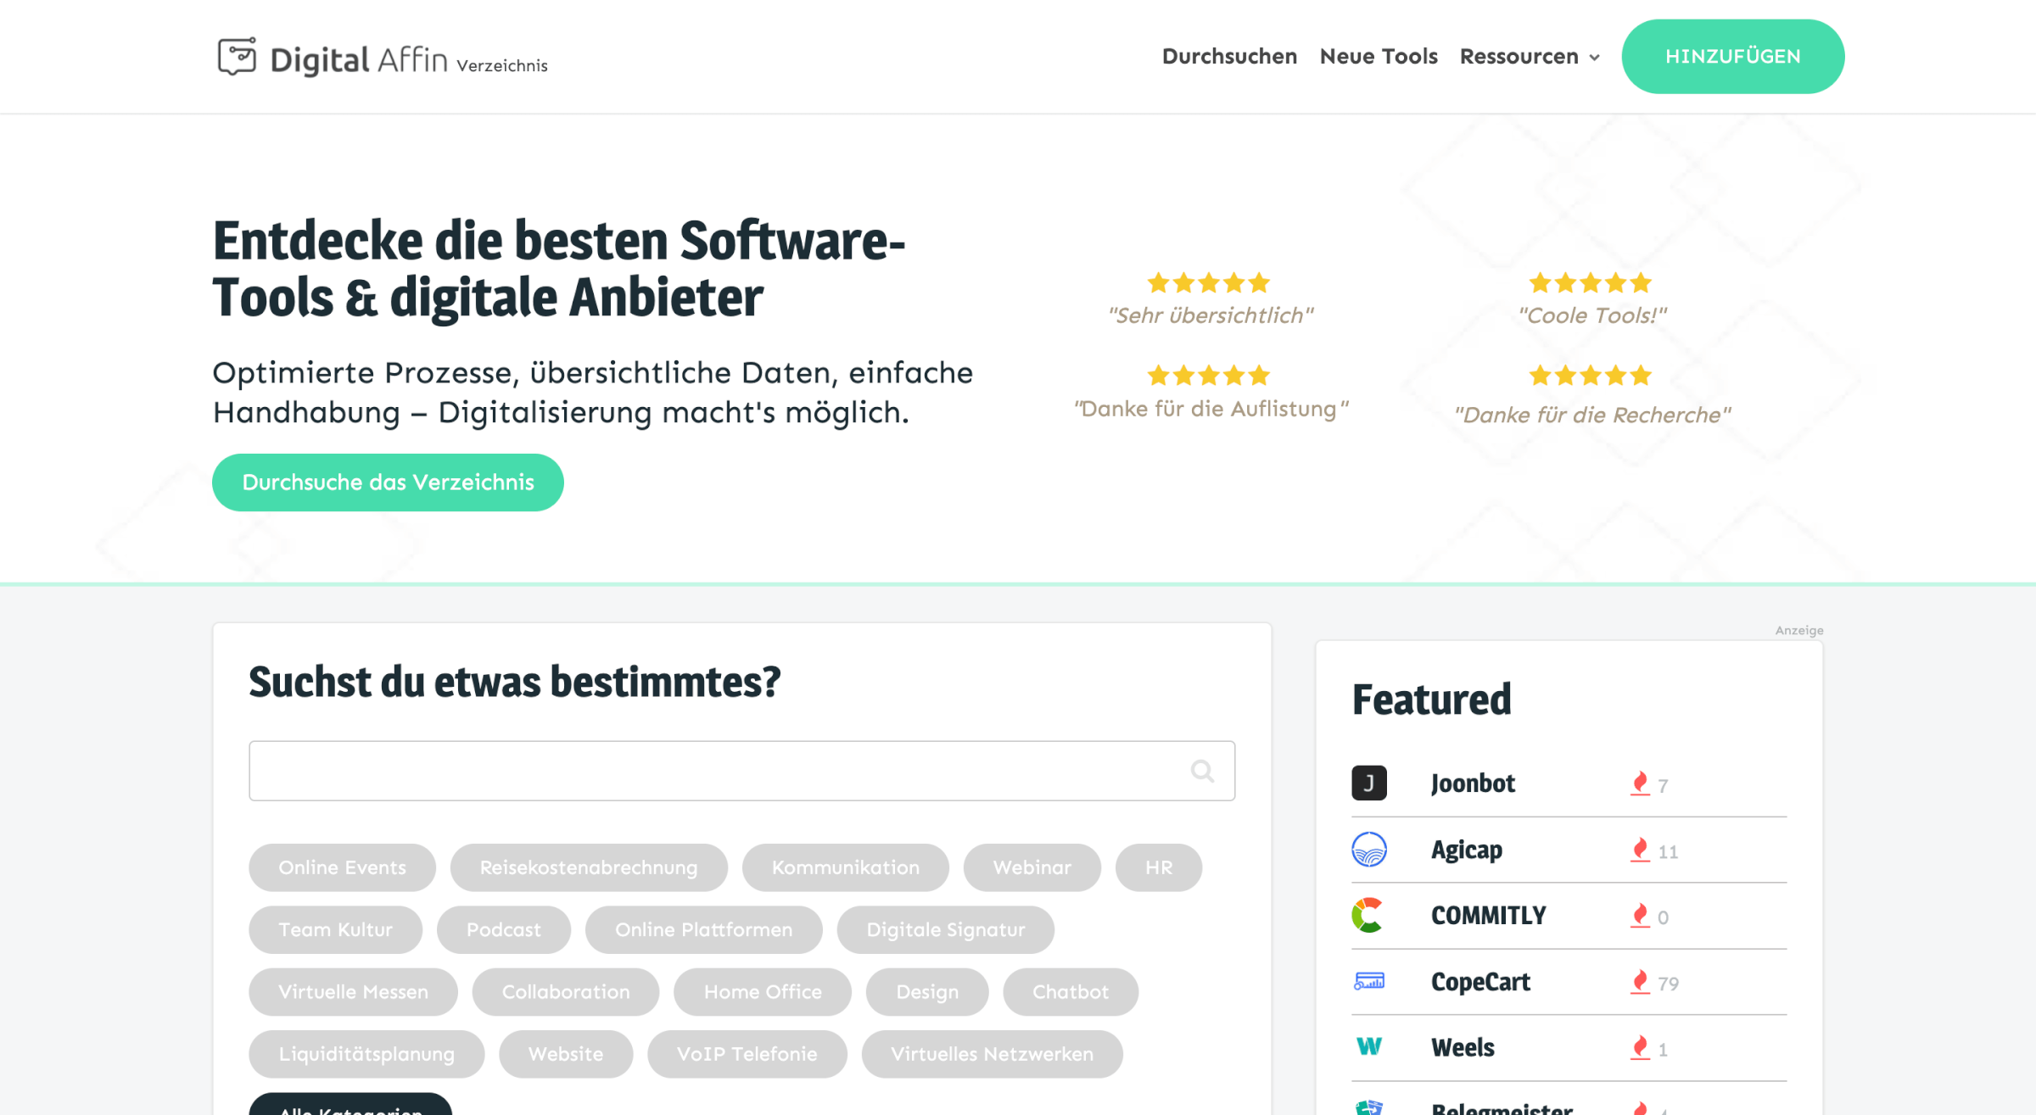Select the Design category tag
The image size is (2036, 1115).
(x=927, y=992)
